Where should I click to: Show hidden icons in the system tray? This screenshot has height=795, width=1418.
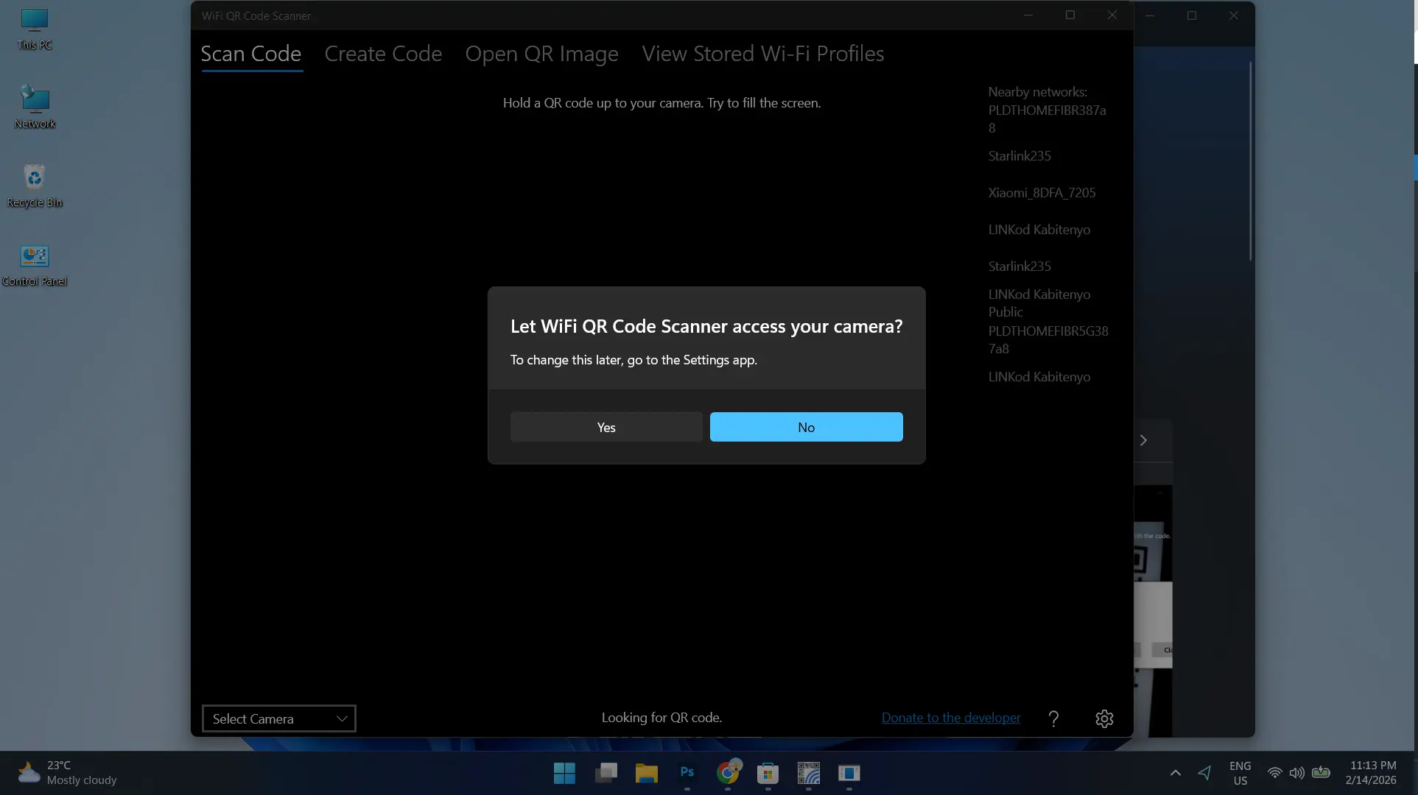click(x=1175, y=773)
